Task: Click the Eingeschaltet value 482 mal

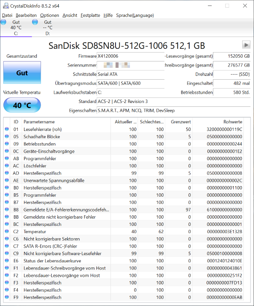Action: 232,83
